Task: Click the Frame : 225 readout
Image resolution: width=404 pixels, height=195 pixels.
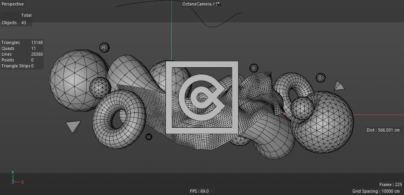Action: pyautogui.click(x=391, y=185)
